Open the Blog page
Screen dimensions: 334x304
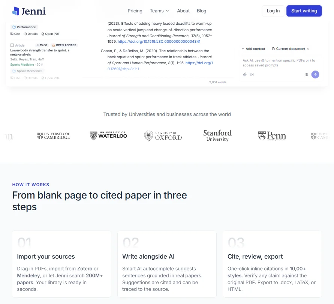click(202, 11)
